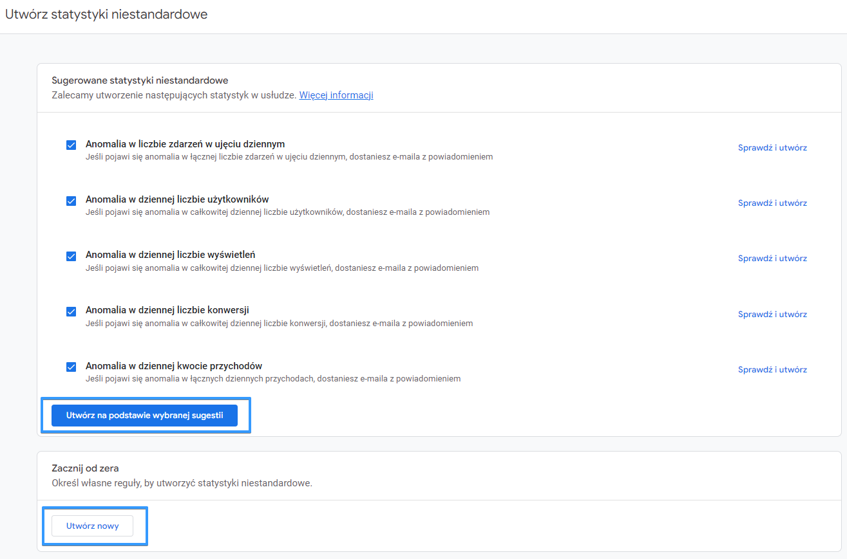Screen dimensions: 847x559
Task: Uncheck 'Anomalia w dziennej liczbie użytkowników' checkbox
Action: (x=71, y=201)
